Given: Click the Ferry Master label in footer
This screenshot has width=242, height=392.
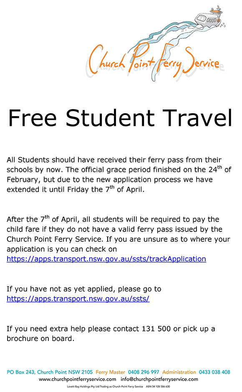Looking at the screenshot, I should [110, 372].
